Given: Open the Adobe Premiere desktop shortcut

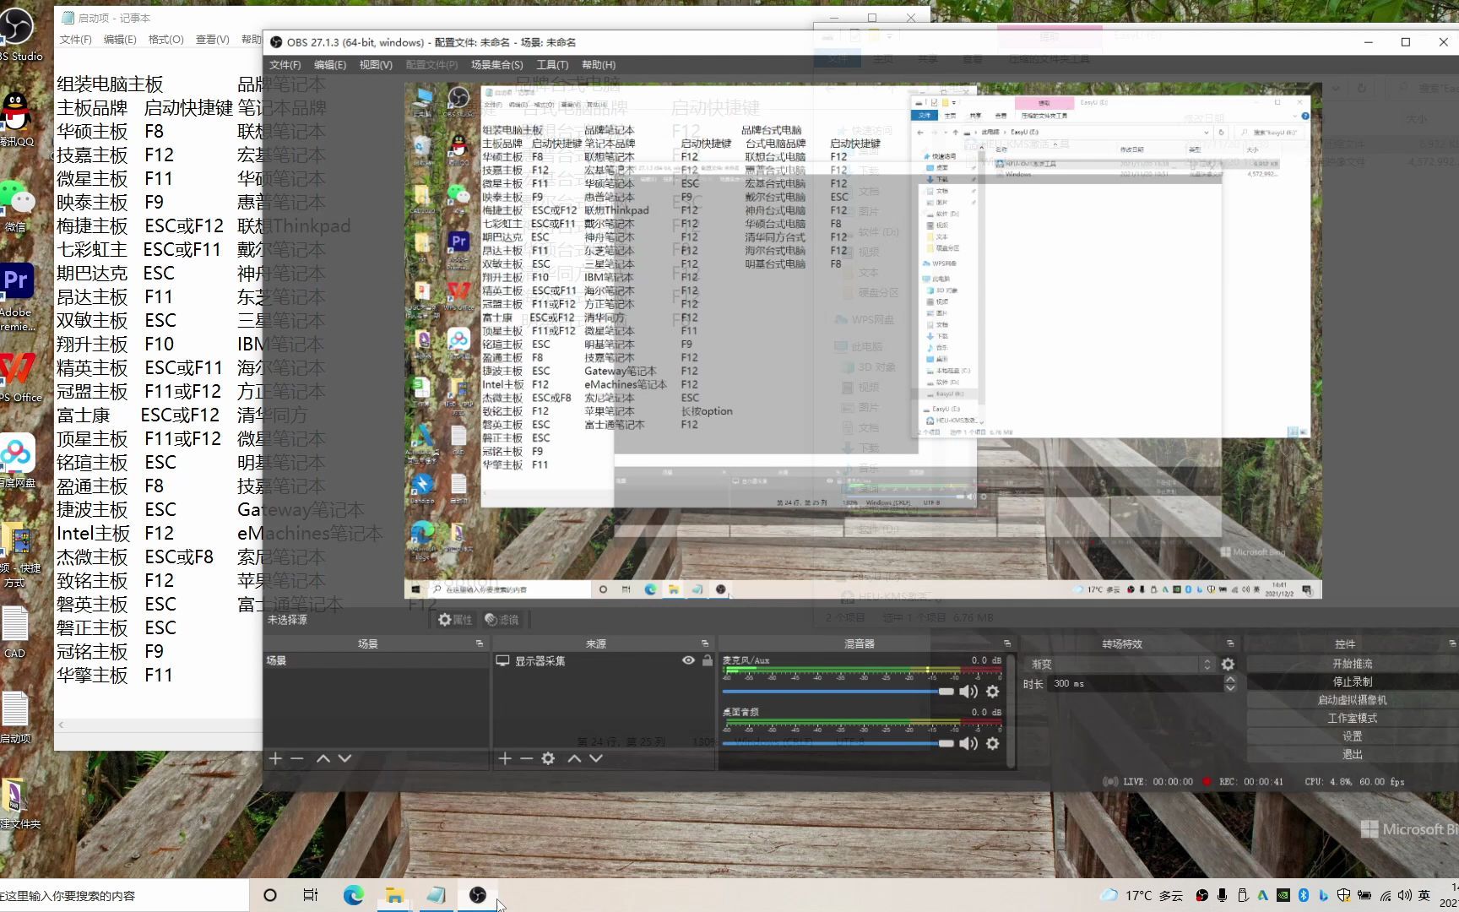Looking at the screenshot, I should click(x=17, y=296).
